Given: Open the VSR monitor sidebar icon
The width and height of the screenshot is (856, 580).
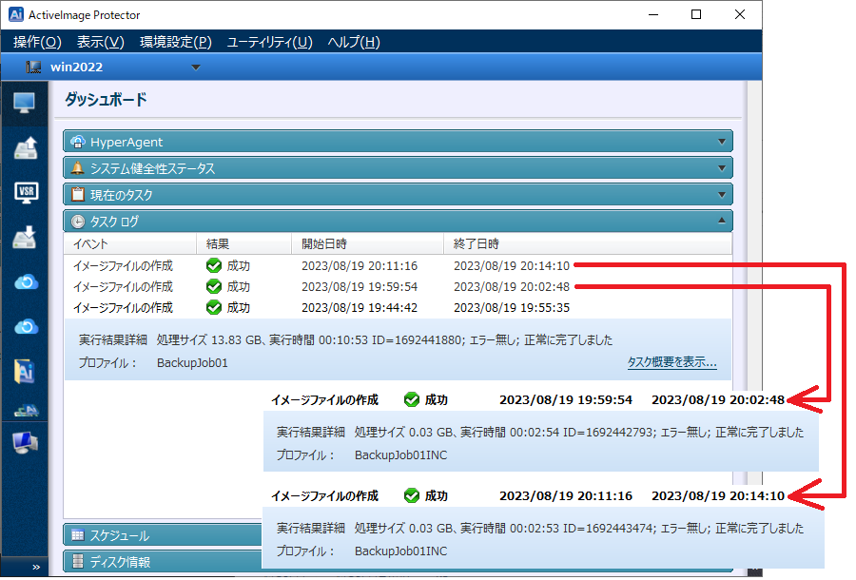Looking at the screenshot, I should (27, 193).
